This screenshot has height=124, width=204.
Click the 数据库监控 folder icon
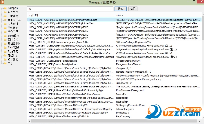(x=5, y=44)
